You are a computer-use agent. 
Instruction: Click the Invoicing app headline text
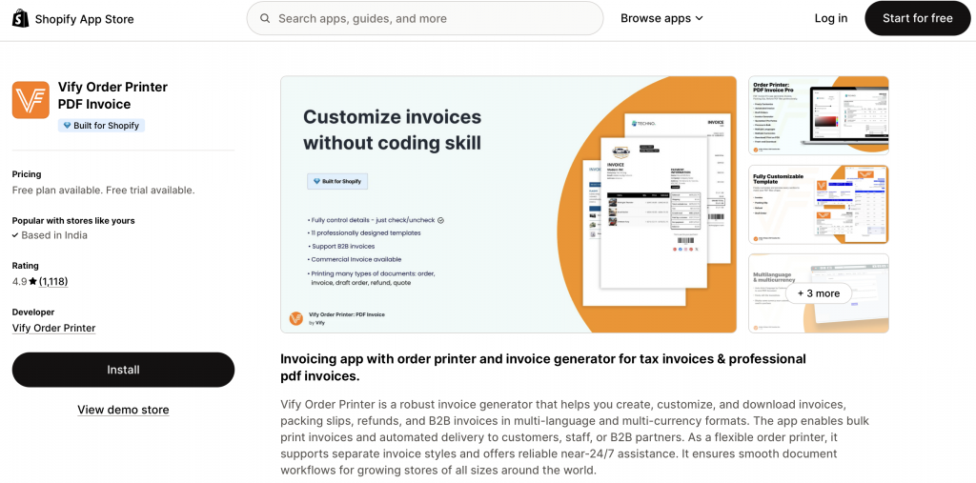click(543, 367)
